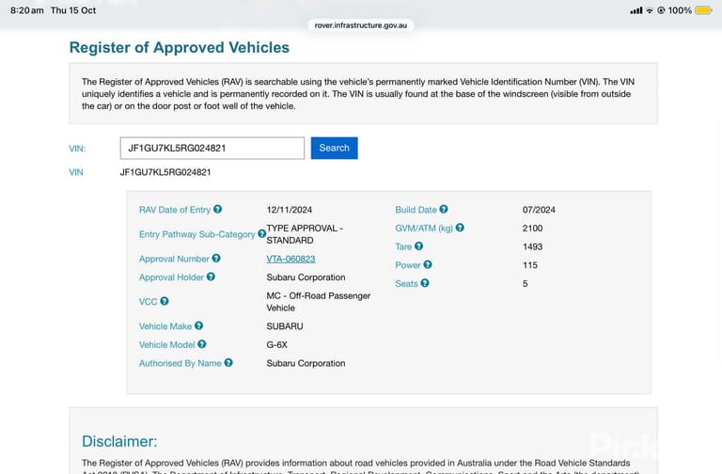Click the SUBARU vehicle make value
The height and width of the screenshot is (474, 722).
pyautogui.click(x=285, y=326)
